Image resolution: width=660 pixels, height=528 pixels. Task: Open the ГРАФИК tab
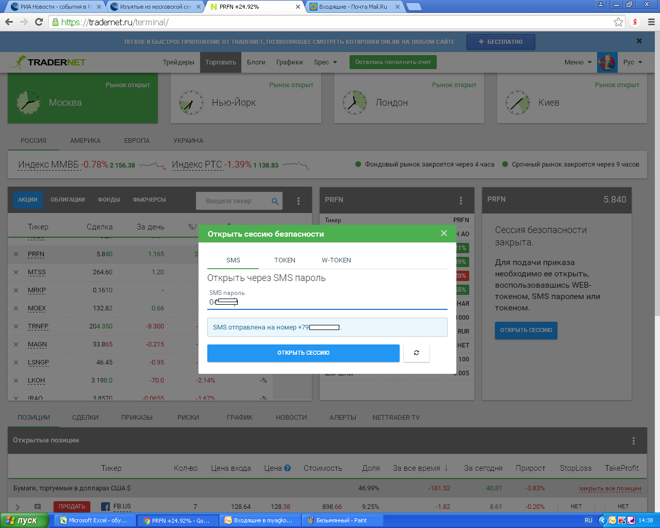click(240, 418)
